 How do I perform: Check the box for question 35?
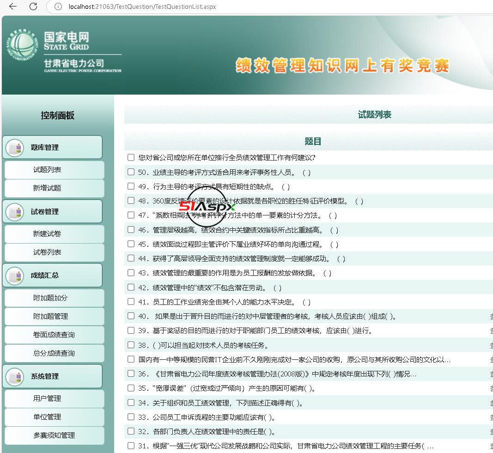point(131,388)
